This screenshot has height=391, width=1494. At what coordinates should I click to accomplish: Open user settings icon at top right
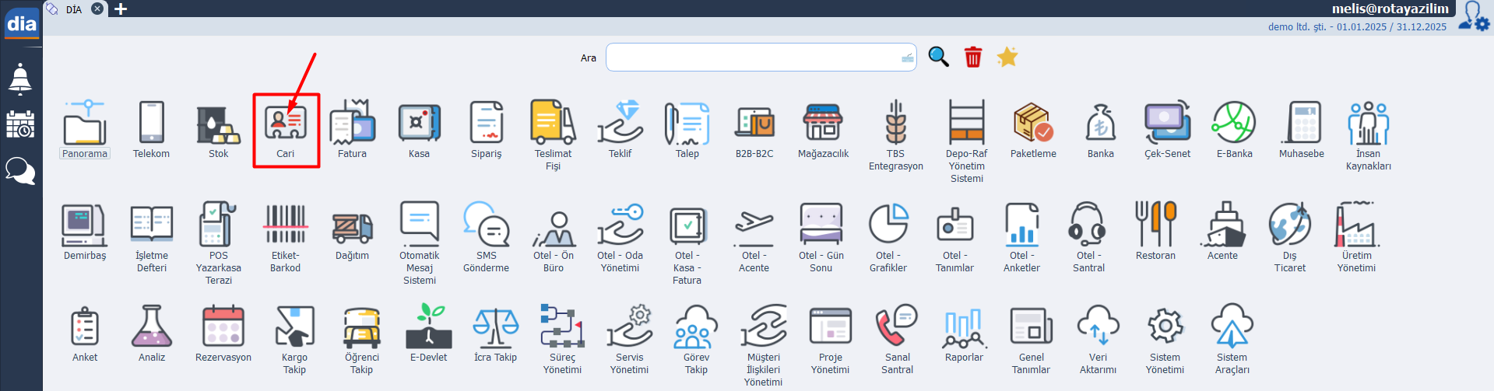(1473, 16)
